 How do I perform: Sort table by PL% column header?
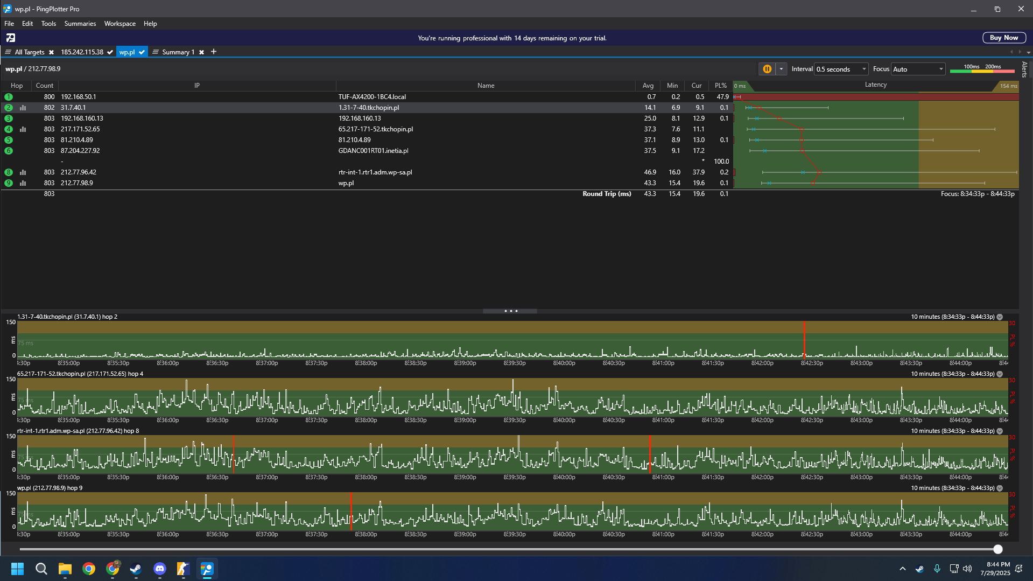click(721, 86)
